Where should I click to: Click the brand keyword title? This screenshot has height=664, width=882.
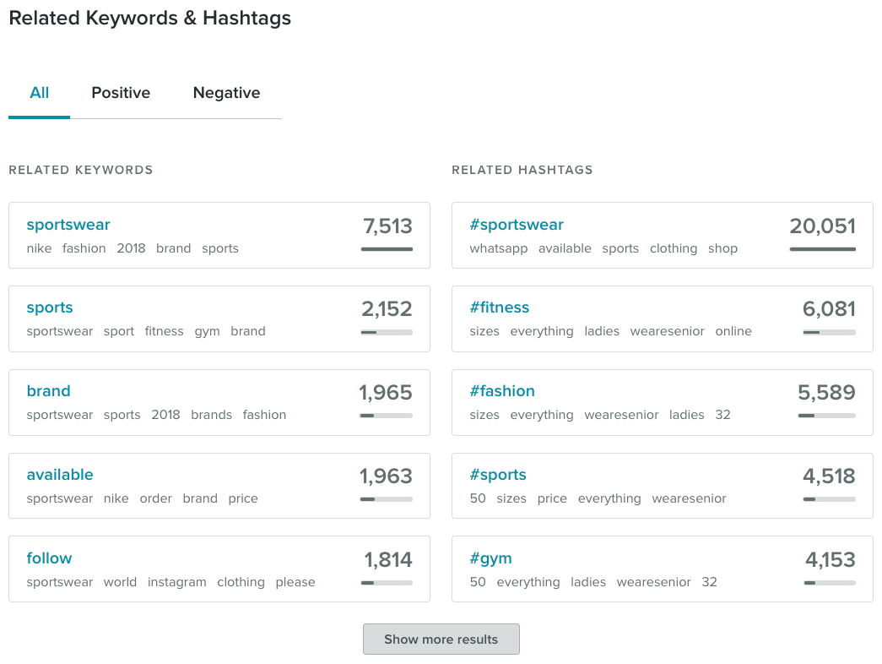(48, 391)
